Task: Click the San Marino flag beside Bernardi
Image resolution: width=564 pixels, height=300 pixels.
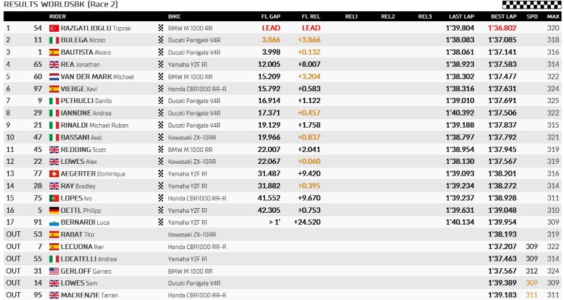Action: pos(54,223)
